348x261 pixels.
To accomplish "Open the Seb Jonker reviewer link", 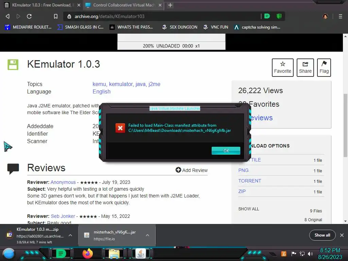I will [63, 216].
